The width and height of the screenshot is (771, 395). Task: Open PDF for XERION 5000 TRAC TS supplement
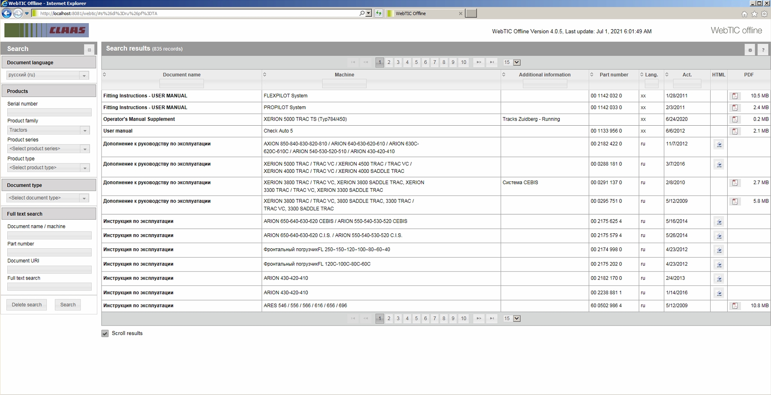pos(735,119)
